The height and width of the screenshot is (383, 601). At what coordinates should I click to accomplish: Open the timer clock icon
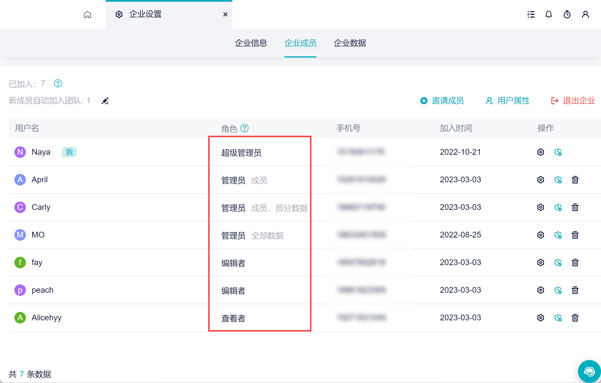pos(567,14)
